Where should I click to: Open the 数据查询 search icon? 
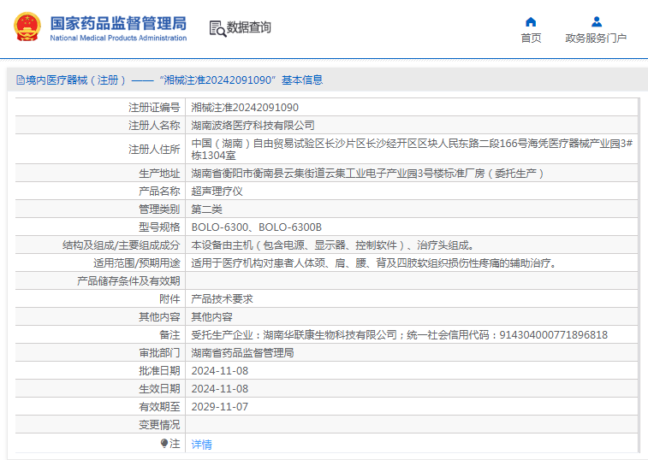pyautogui.click(x=217, y=28)
